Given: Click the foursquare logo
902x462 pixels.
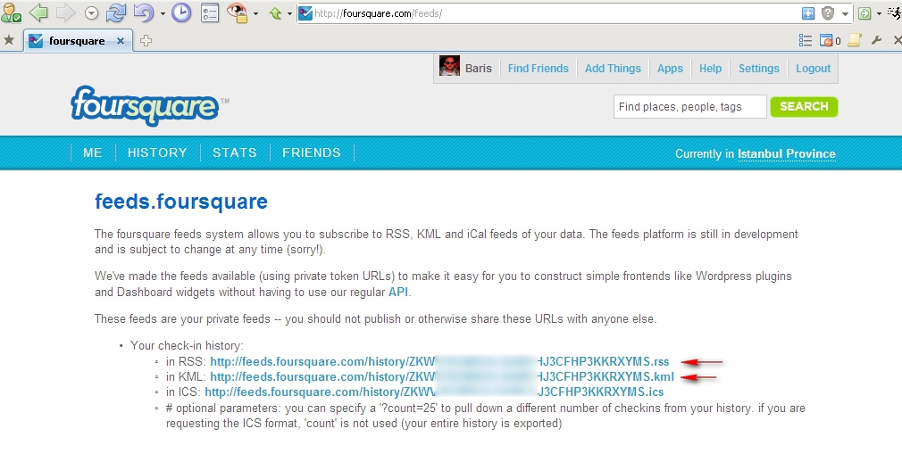Looking at the screenshot, I should [x=145, y=106].
